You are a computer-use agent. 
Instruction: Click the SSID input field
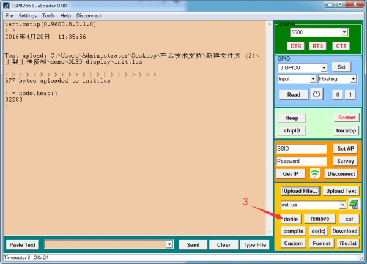pyautogui.click(x=302, y=149)
